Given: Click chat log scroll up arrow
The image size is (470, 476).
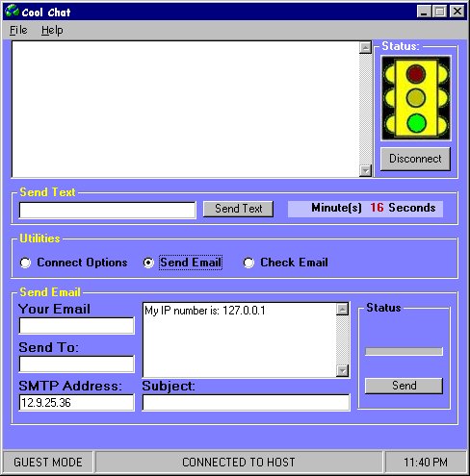Looking at the screenshot, I should coord(365,47).
